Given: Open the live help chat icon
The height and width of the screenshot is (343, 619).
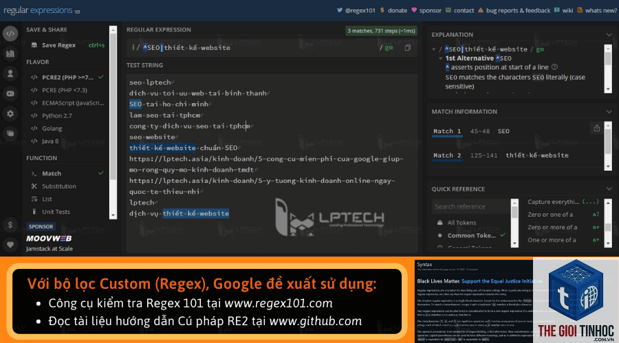Looking at the screenshot, I should pyautogui.click(x=10, y=134).
